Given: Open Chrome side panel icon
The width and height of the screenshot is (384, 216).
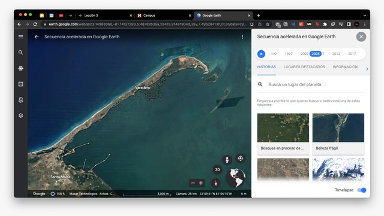Looking at the screenshot, I should [349, 24].
